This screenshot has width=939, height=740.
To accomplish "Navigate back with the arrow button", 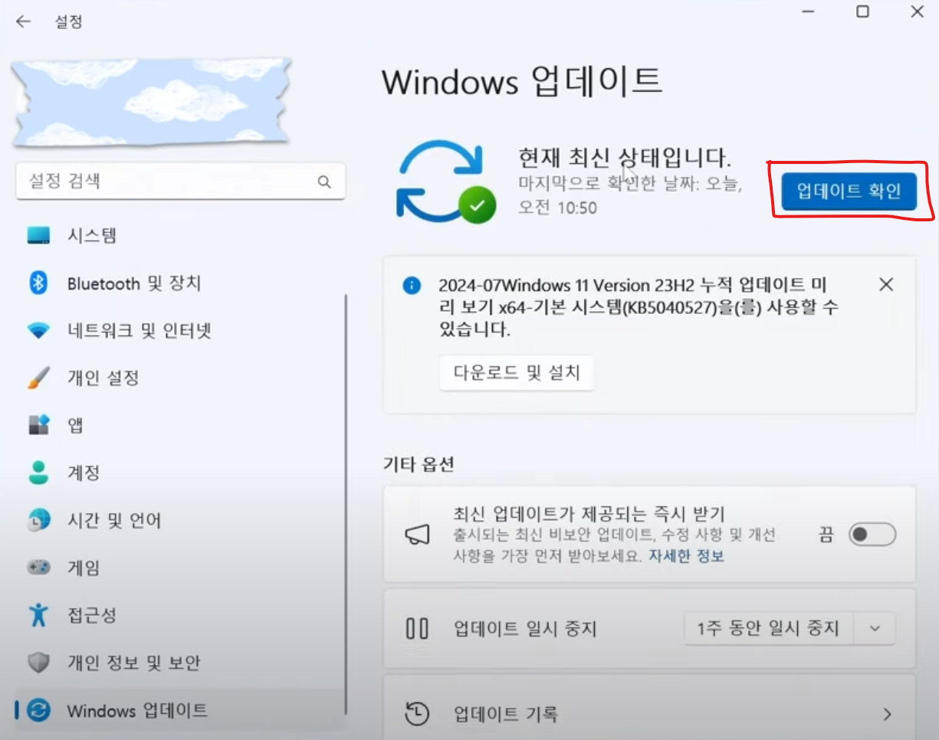I will [x=23, y=21].
